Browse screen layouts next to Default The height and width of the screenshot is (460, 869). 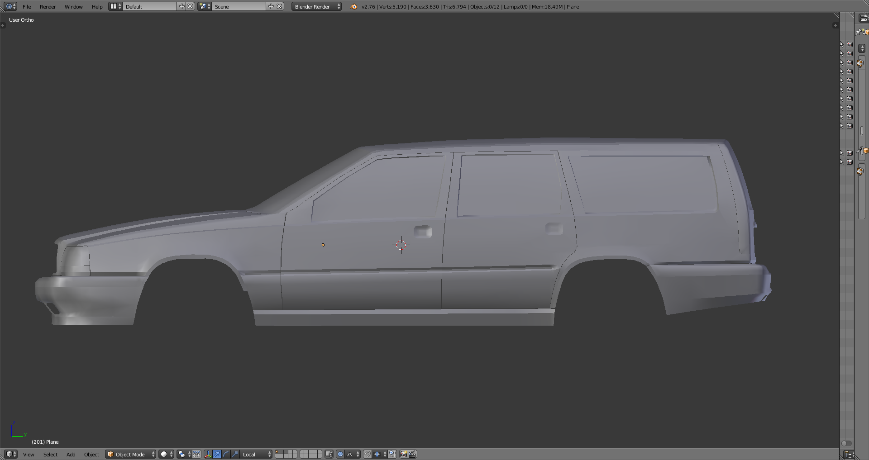tap(115, 6)
